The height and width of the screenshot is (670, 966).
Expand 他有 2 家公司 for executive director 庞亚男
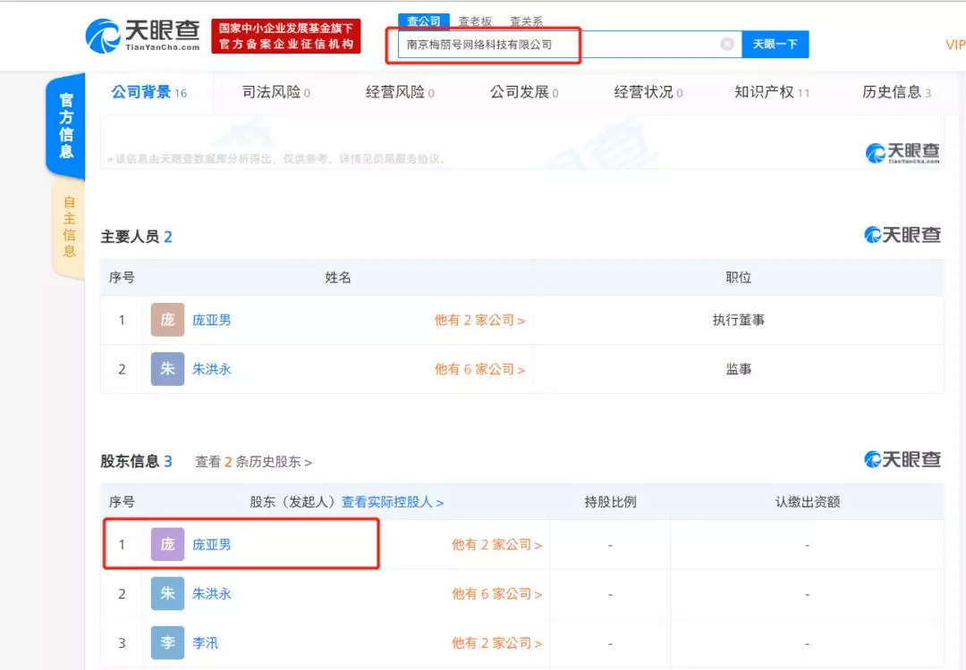pos(480,320)
